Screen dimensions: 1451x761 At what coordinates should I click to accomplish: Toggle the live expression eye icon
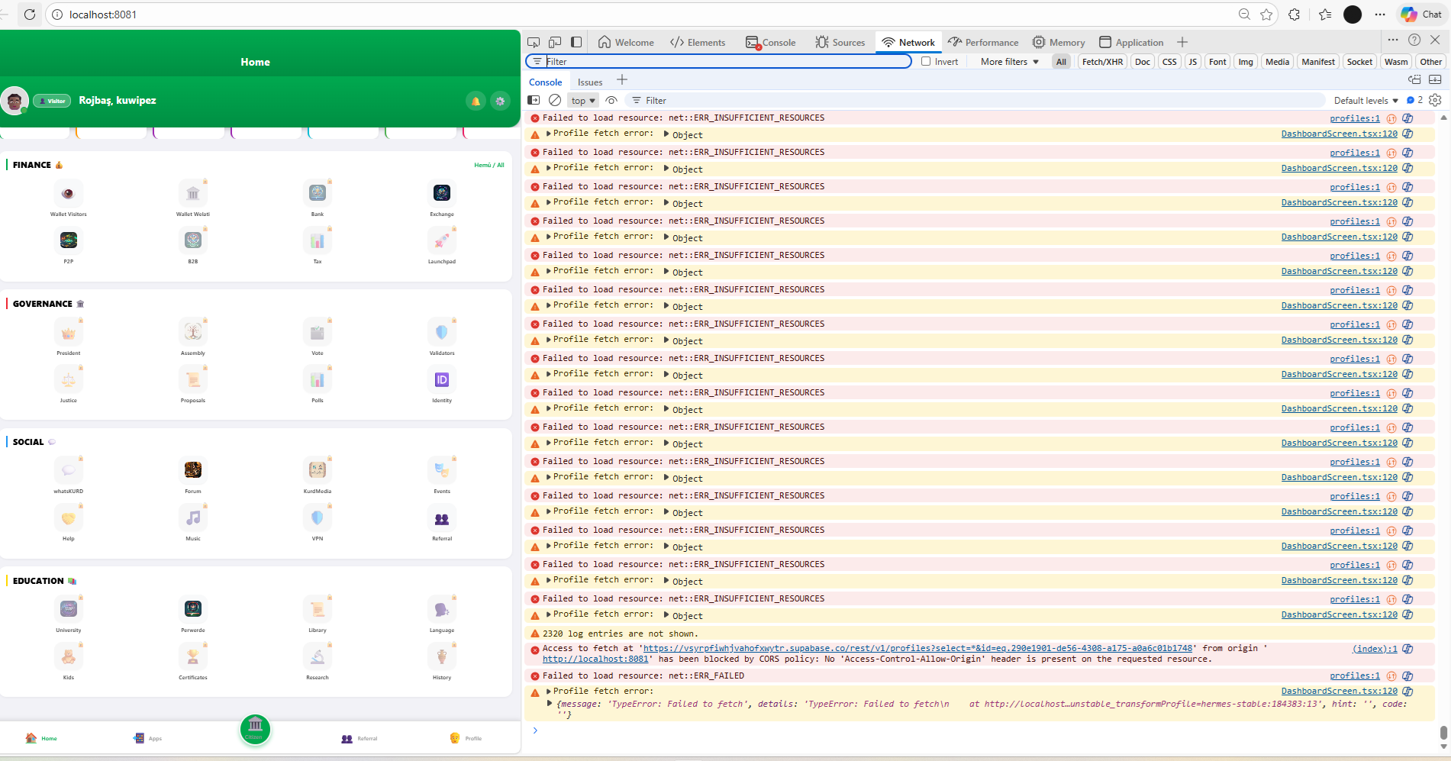(611, 100)
